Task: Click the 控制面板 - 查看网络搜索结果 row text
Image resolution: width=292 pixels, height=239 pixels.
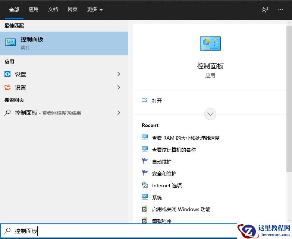Action: [x=48, y=113]
